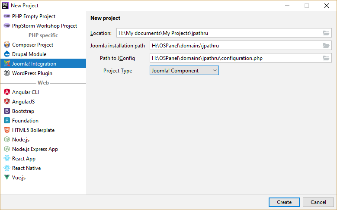Screen dimensions: 337x210
Task: Select the React Native entry
Action: (43, 168)
